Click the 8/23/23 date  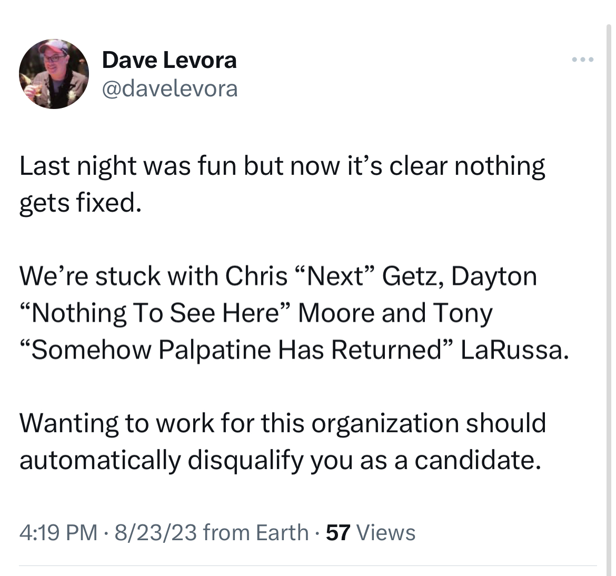pos(155,532)
